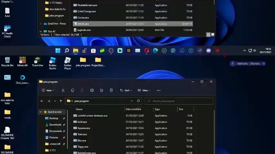Open the taskbar clock and date
The height and width of the screenshot is (154, 275).
click(266, 50)
